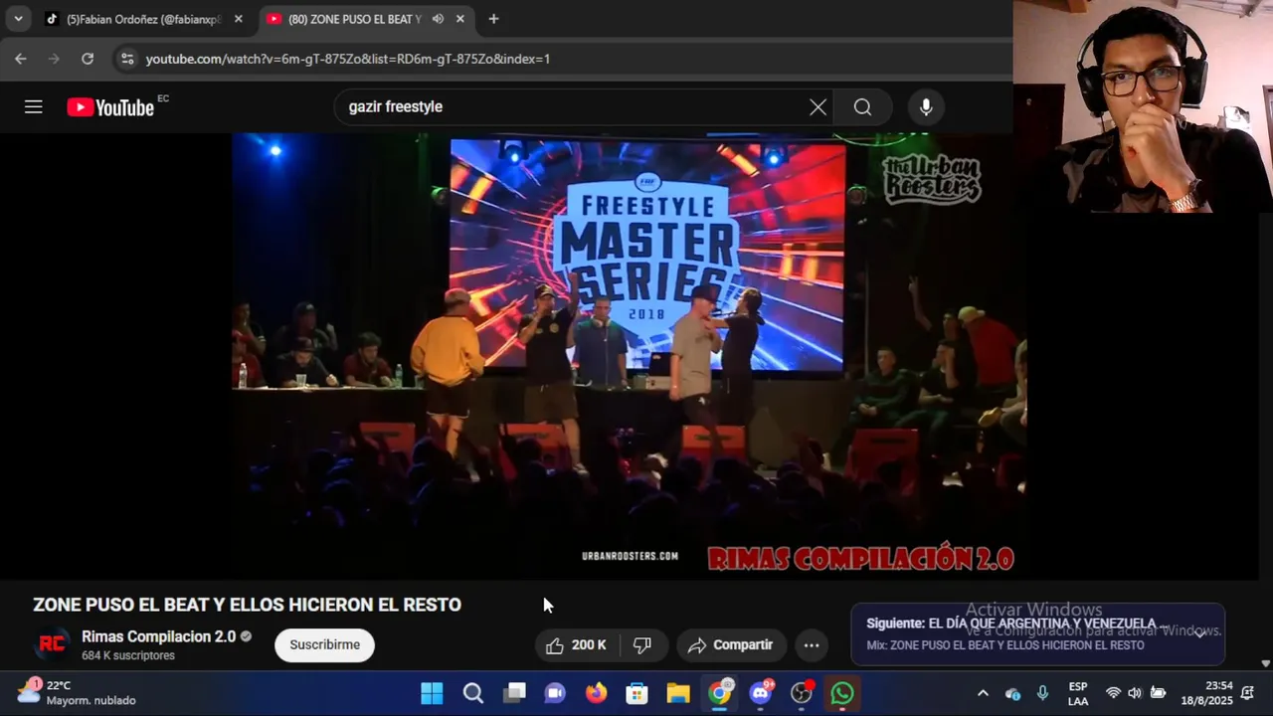Open a new browser tab with plus
Screen dimensions: 1273x716
tap(493, 19)
